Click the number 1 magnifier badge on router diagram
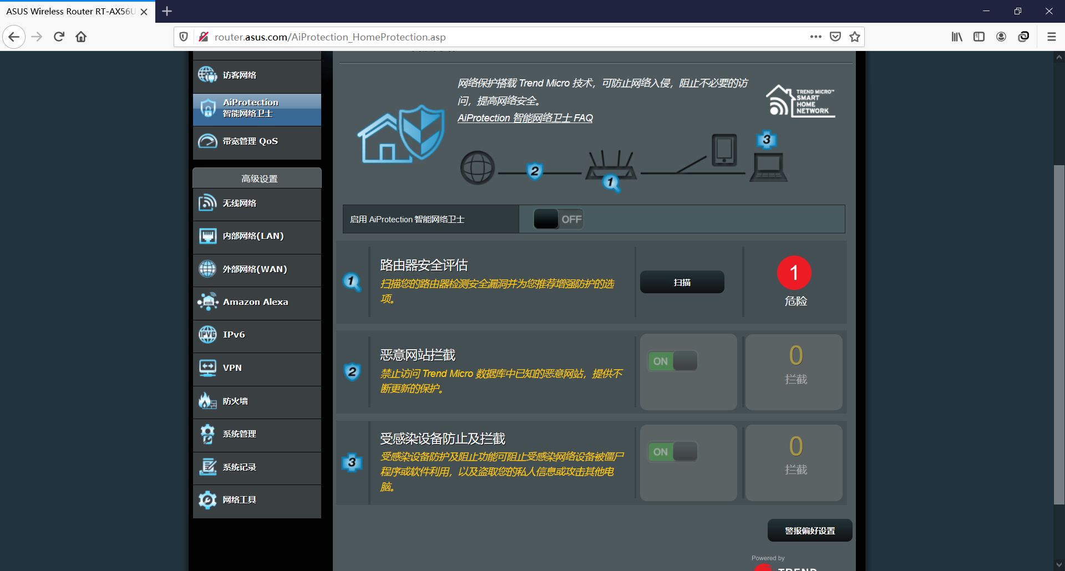1065x571 pixels. point(611,182)
